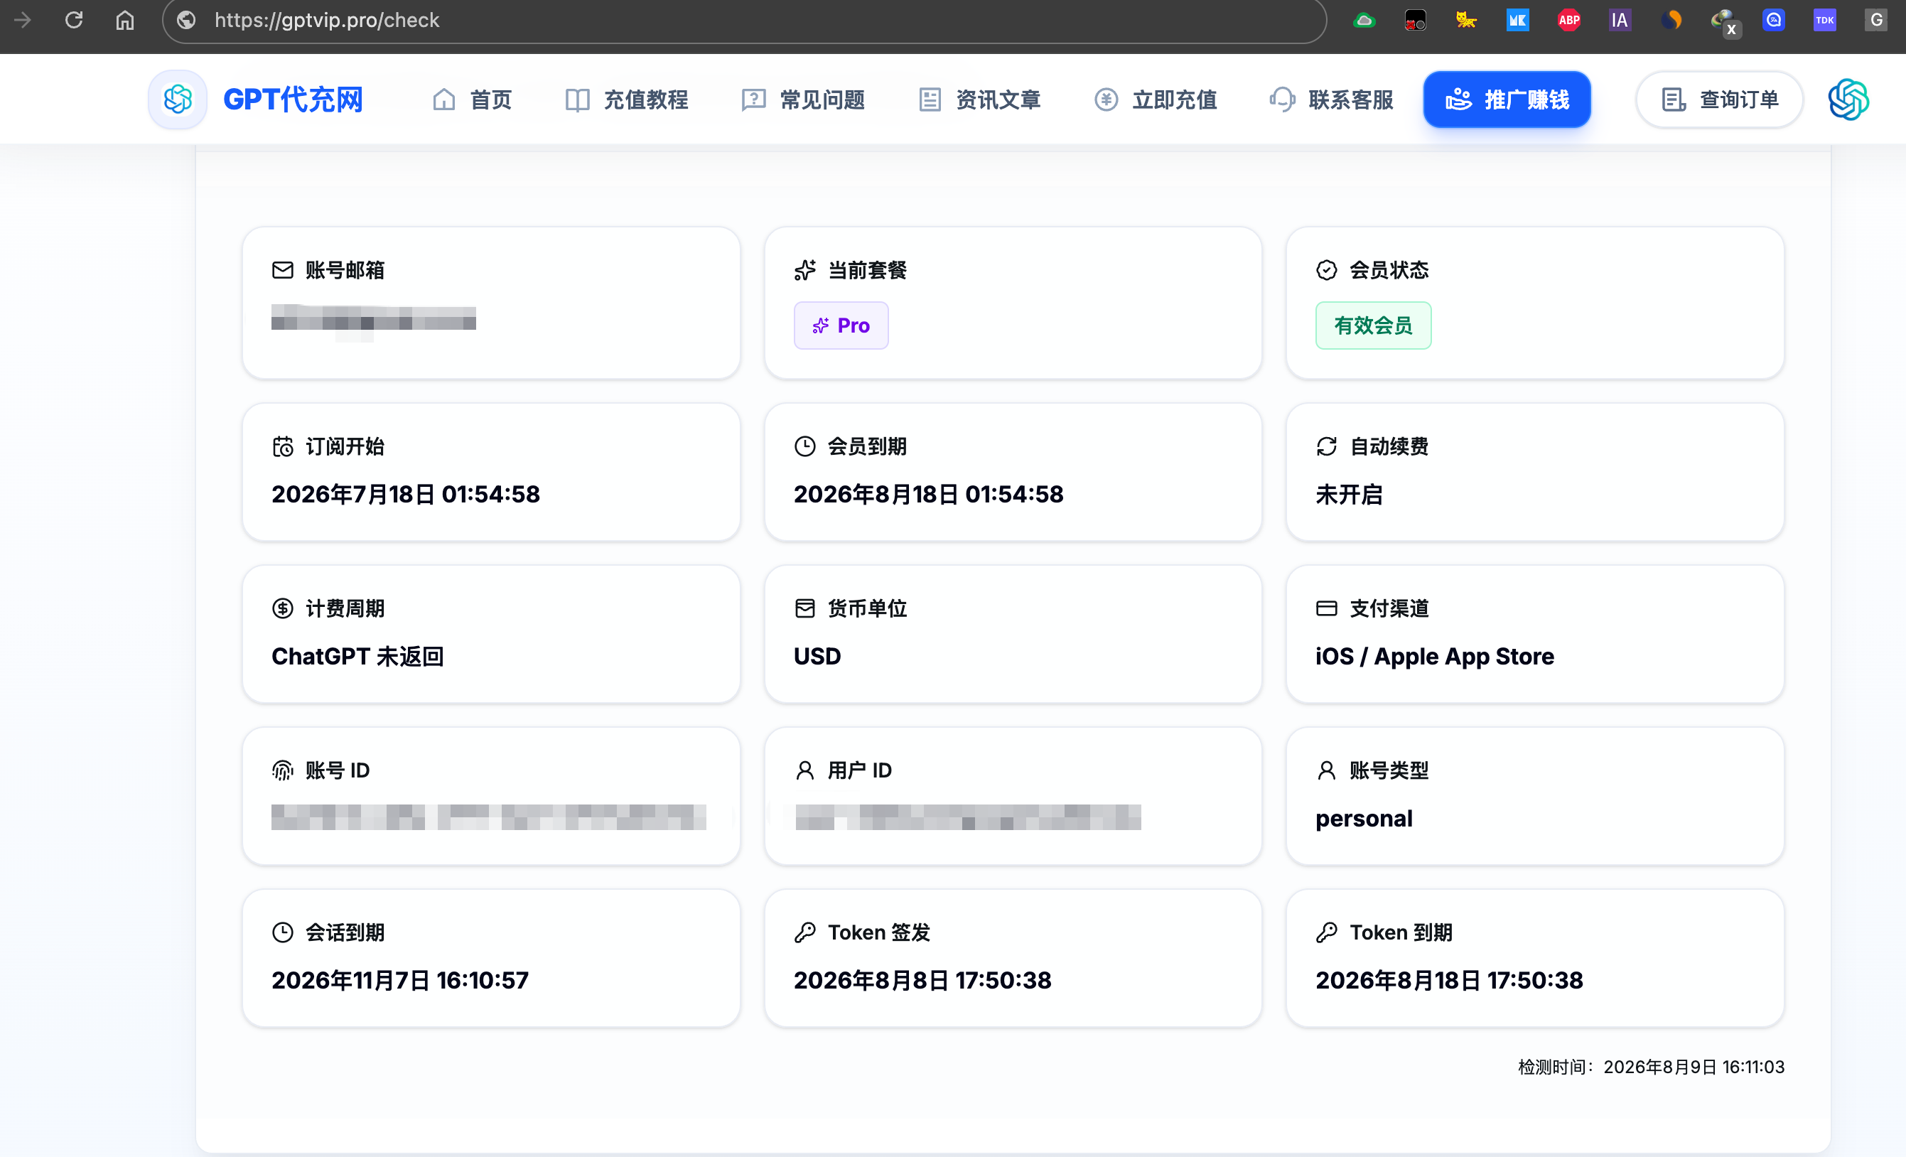This screenshot has width=1906, height=1157.
Task: Click the globe site info icon
Action: pos(186,19)
